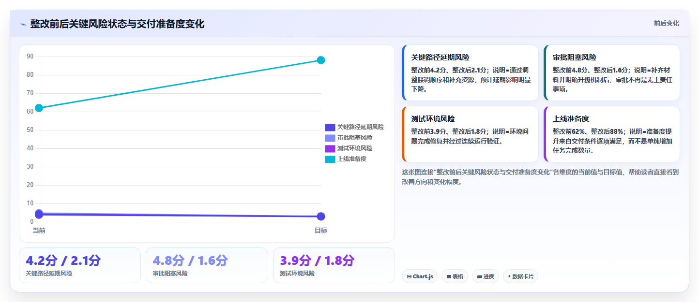Toggle 测试环境风险 legend swatch
The height and width of the screenshot is (302, 699).
tap(330, 148)
